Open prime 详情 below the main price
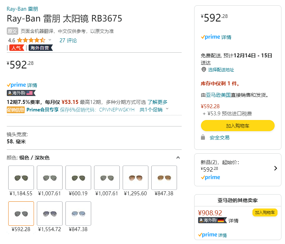The height and width of the screenshot is (244, 285). pyautogui.click(x=22, y=85)
